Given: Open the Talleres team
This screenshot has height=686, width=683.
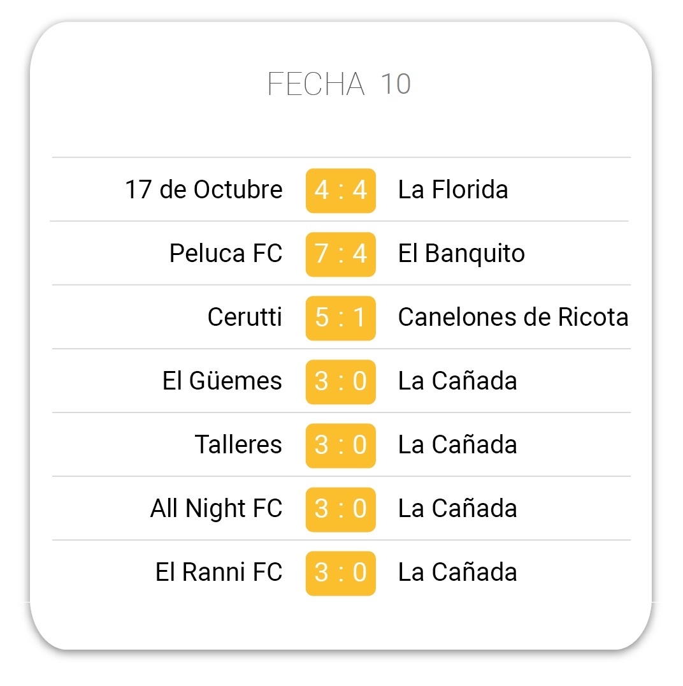Looking at the screenshot, I should coord(238,445).
